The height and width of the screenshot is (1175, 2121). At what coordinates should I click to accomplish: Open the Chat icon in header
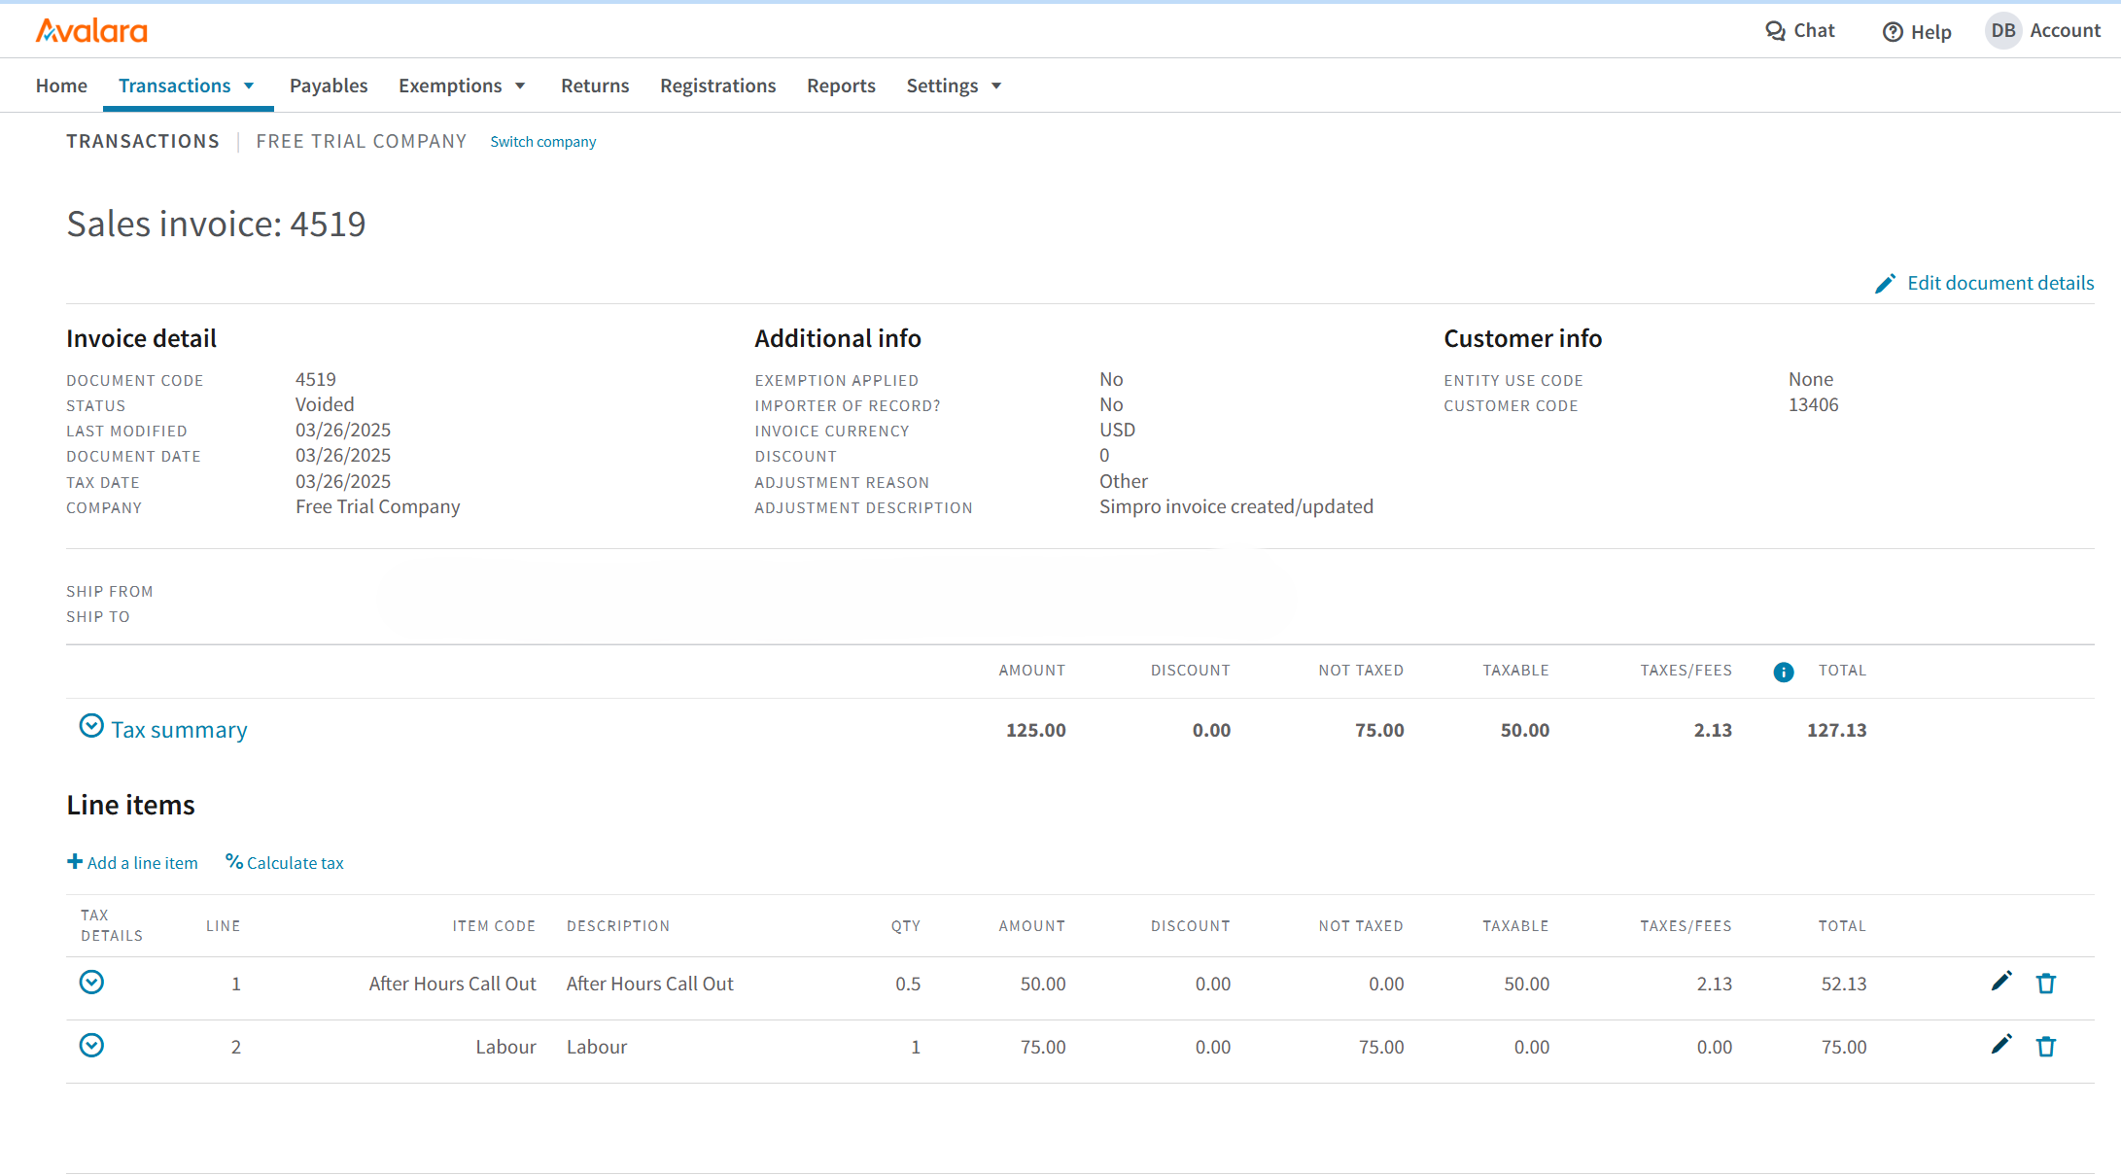1775,31
